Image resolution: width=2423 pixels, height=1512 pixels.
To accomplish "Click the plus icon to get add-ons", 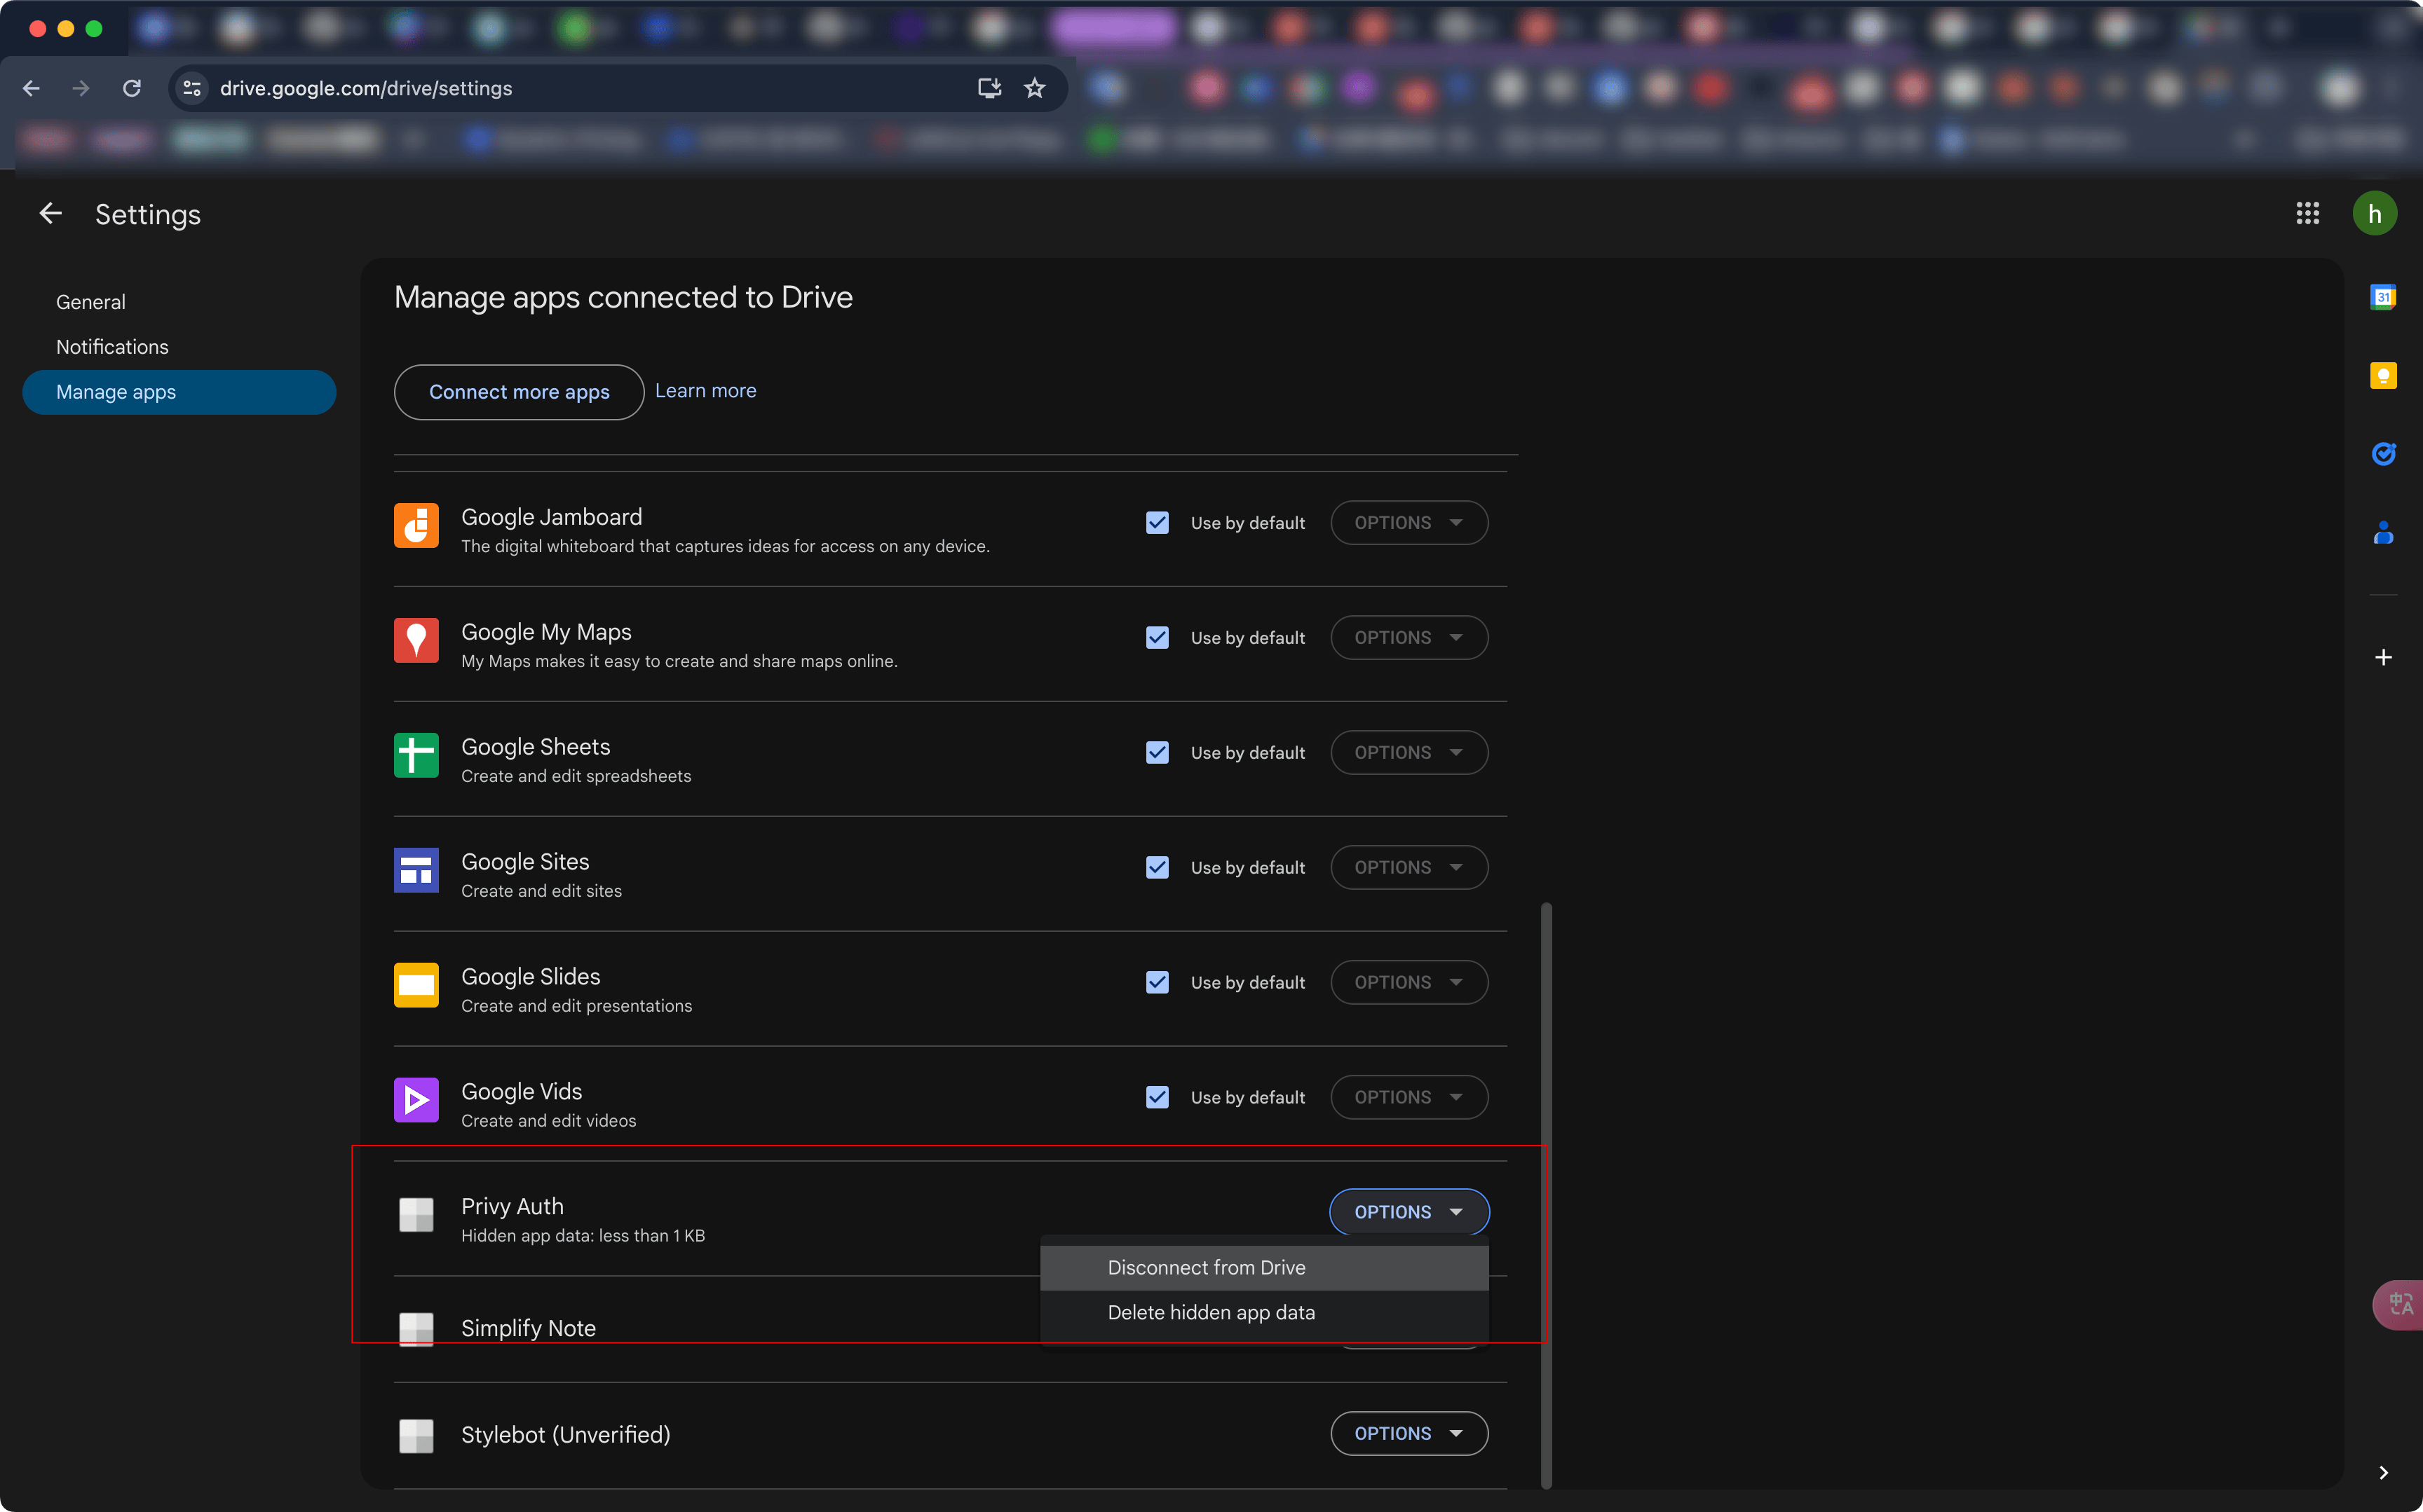I will (2383, 657).
